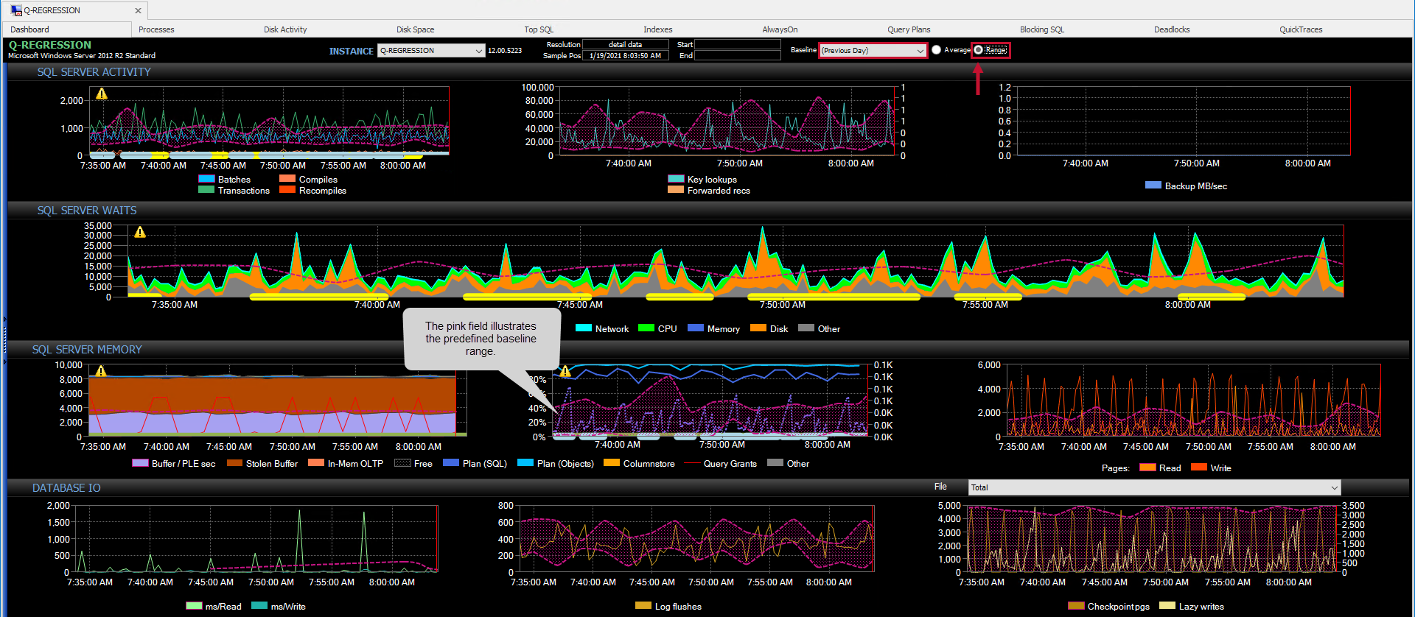This screenshot has height=617, width=1415.
Task: Click the SQL SERVER ACTIVITY section header
Action: [x=94, y=72]
